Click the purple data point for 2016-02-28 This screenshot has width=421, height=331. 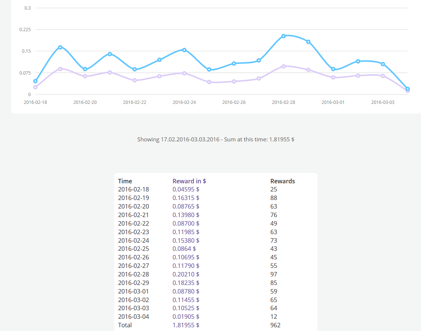(x=283, y=66)
